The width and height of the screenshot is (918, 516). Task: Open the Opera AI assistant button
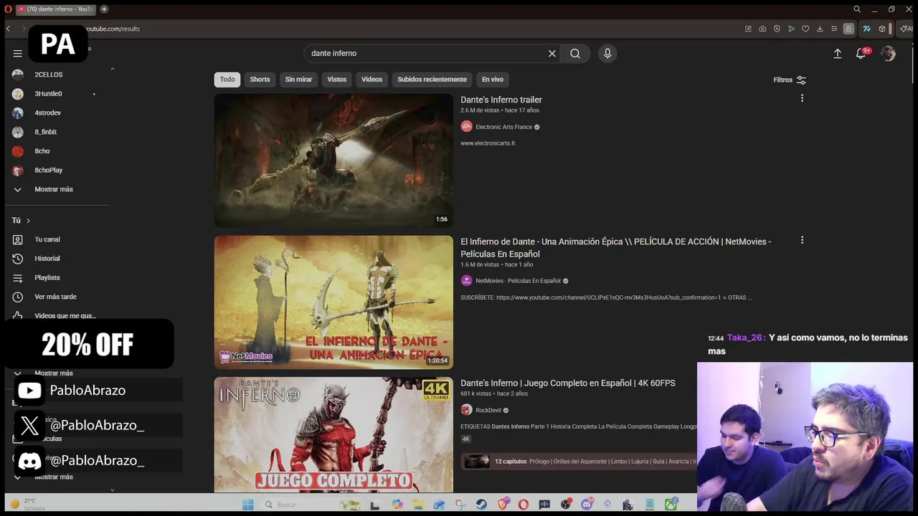907,29
